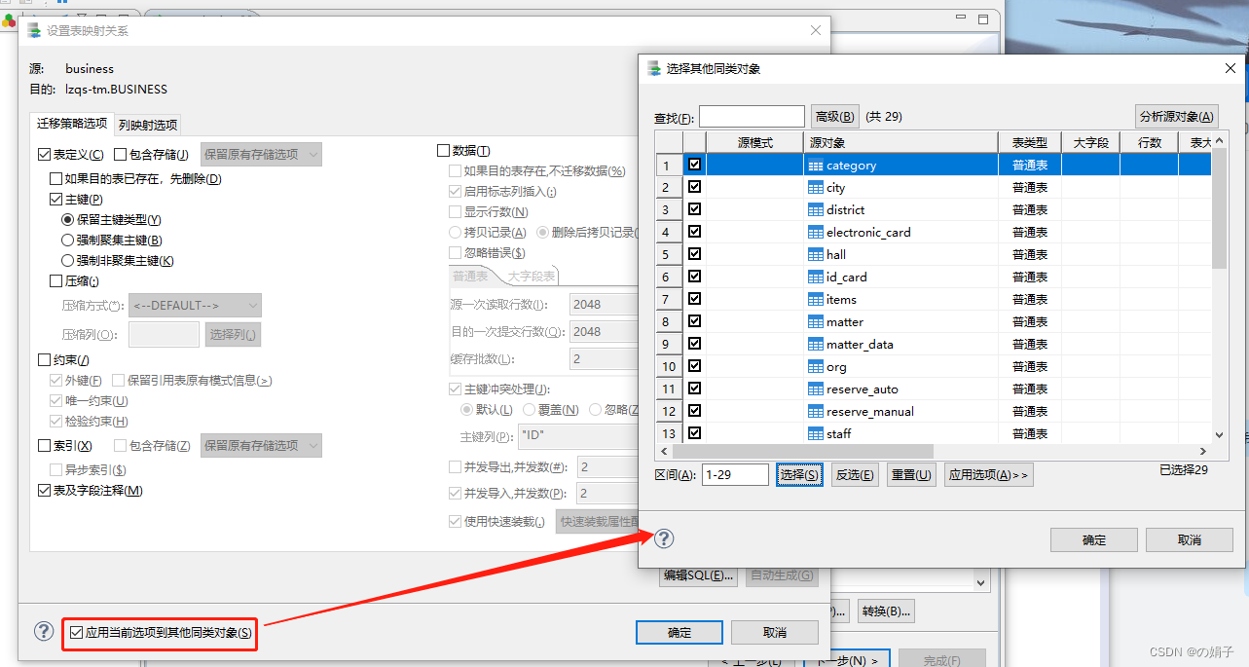
Task: Open 压缩方式 DEFAULT dropdown
Action: (x=196, y=306)
